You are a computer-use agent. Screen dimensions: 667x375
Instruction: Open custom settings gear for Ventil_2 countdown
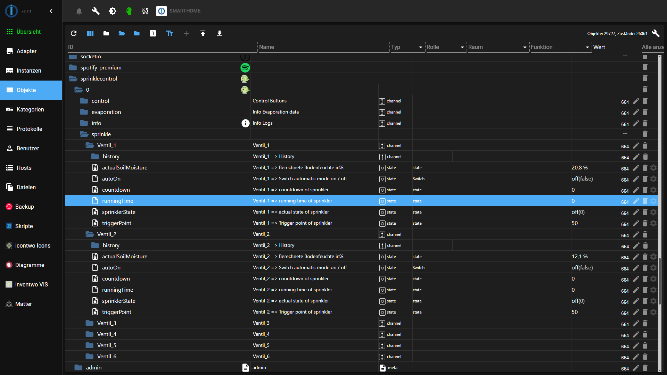click(653, 279)
